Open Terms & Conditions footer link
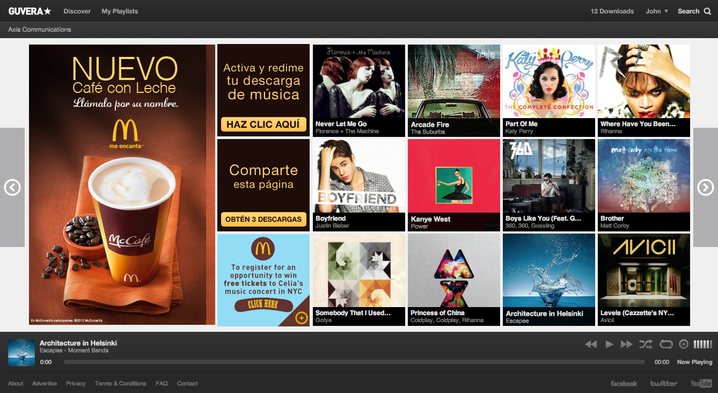This screenshot has height=393, width=718. 121,383
